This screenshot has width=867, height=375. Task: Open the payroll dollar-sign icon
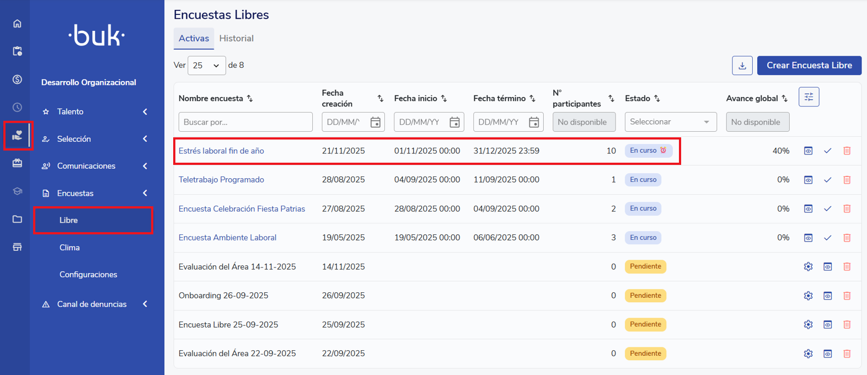point(17,79)
